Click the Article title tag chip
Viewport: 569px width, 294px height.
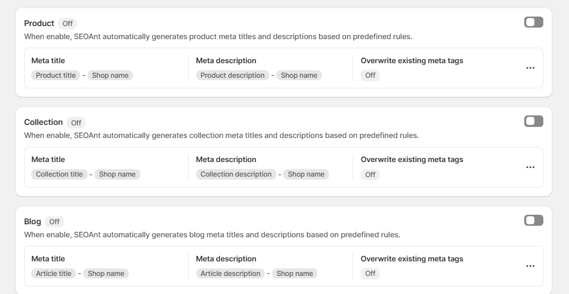point(54,273)
